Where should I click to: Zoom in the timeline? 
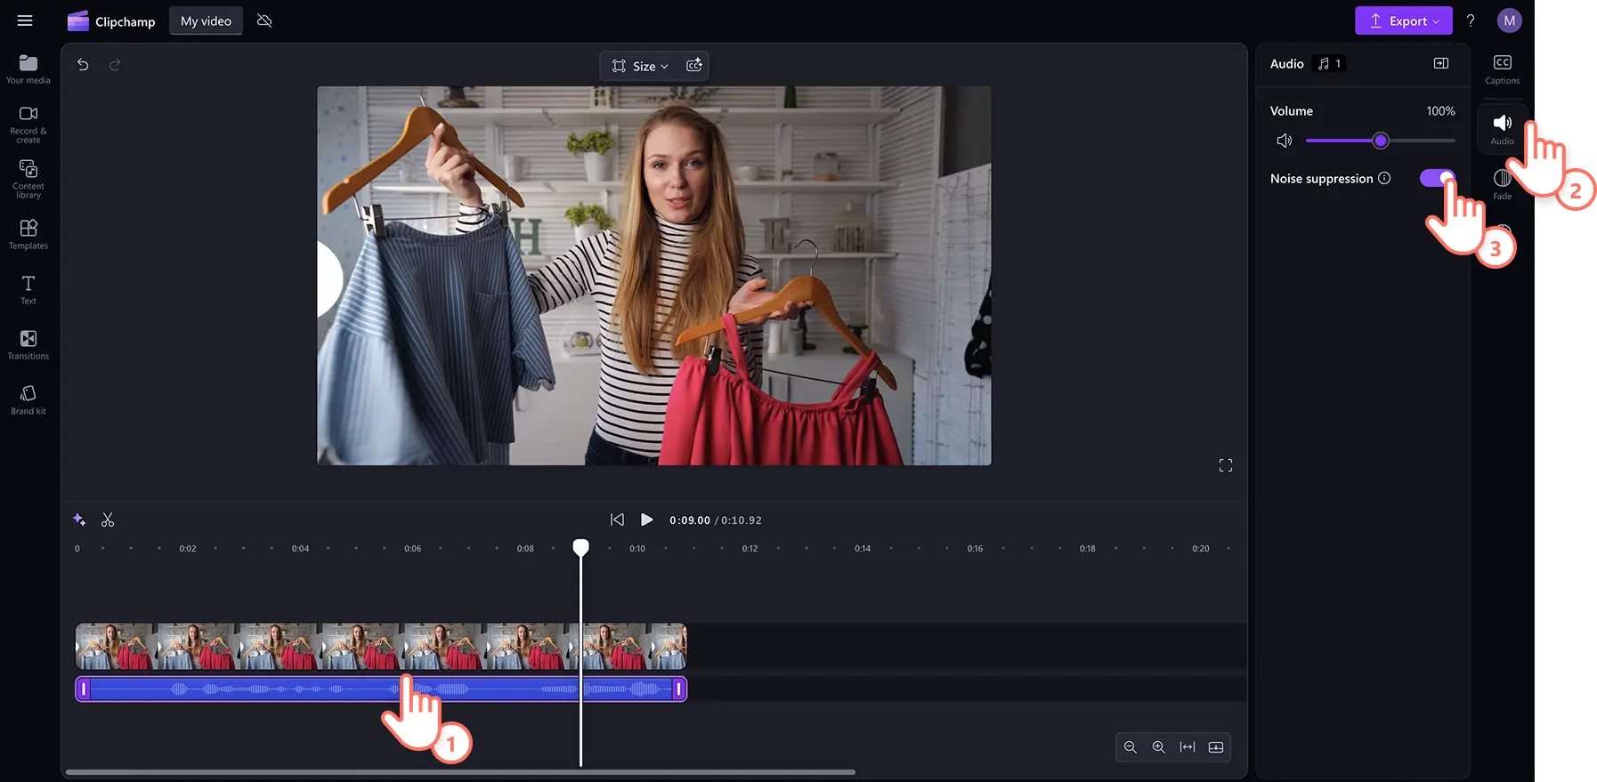click(x=1159, y=747)
